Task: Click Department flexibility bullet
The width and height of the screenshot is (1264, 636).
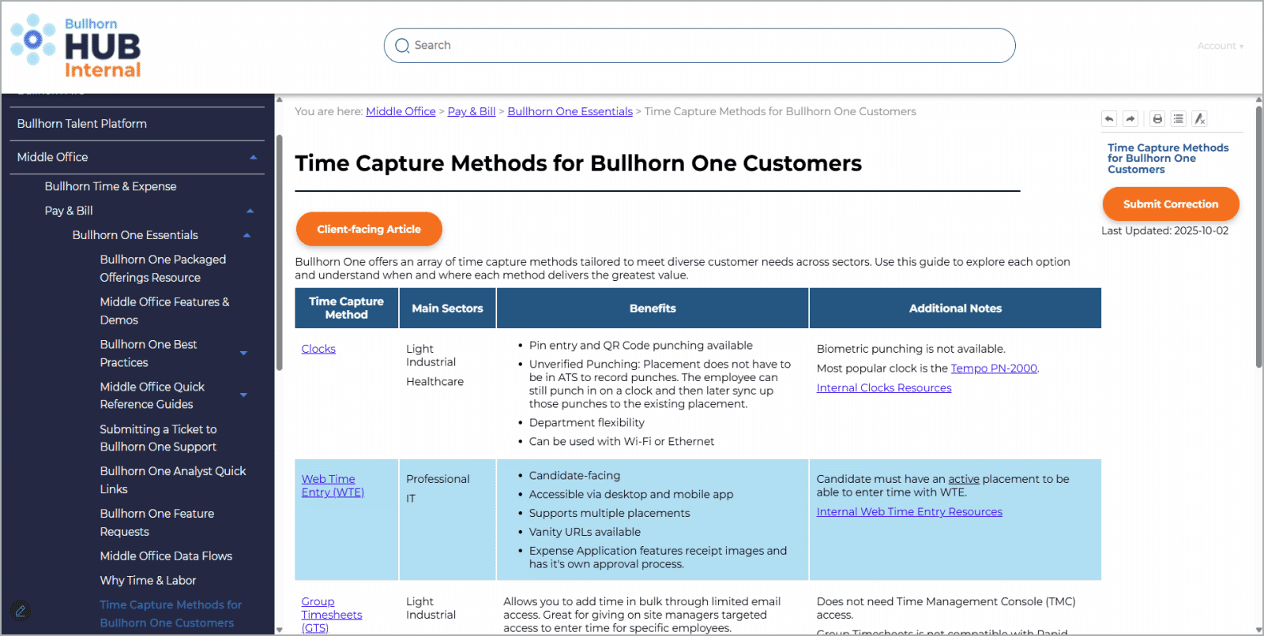Action: coord(586,423)
